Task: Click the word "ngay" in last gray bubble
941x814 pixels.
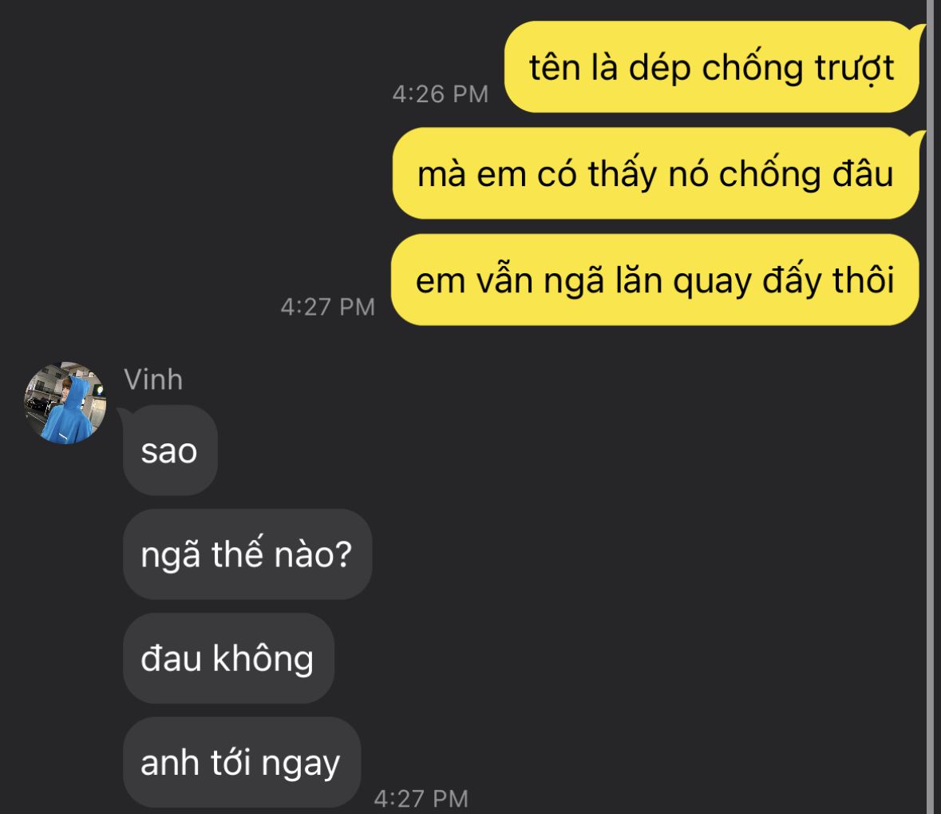Action: pyautogui.click(x=301, y=764)
